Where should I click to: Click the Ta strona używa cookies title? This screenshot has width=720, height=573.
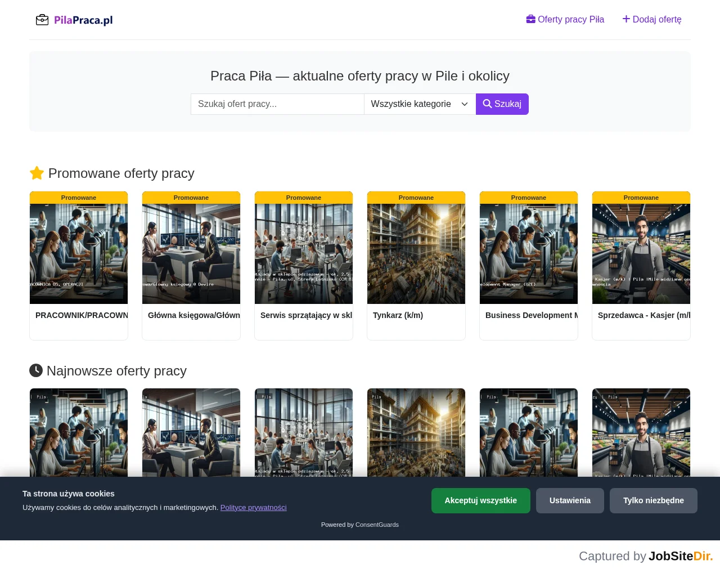[x=69, y=494]
